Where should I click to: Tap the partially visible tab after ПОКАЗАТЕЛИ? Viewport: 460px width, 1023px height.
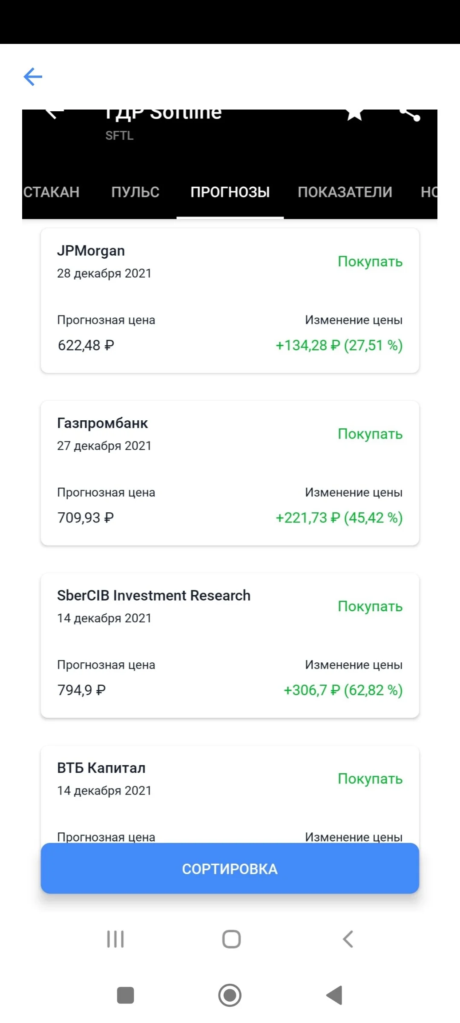coord(429,192)
